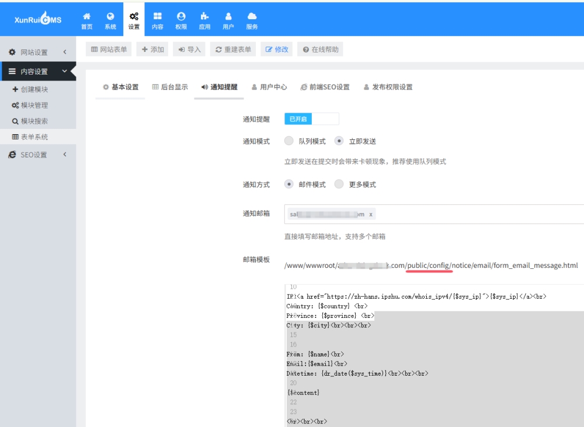
Task: Select the 邮件模式 radio button
Action: (288, 184)
